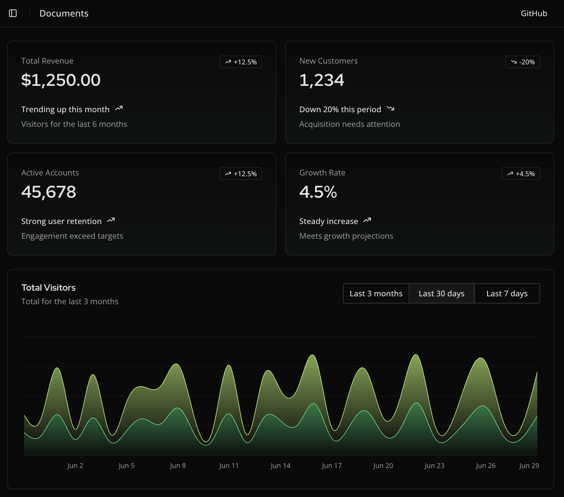Enable the "Last 7 days" range
Screen dimensions: 564x497
pos(507,293)
